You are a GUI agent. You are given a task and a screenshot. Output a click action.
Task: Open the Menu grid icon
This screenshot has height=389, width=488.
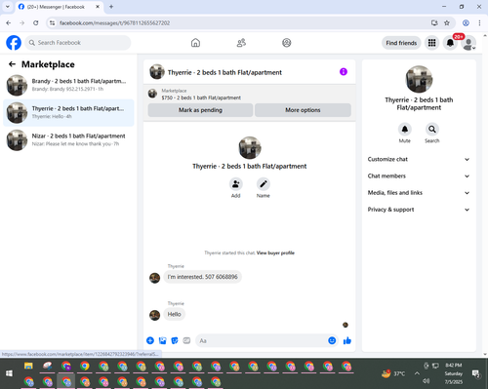[431, 43]
